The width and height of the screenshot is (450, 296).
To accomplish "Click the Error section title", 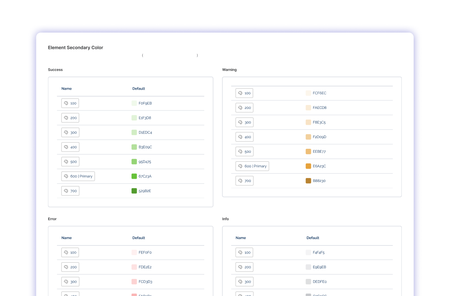I will point(52,219).
